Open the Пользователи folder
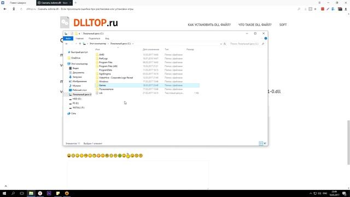Image resolution: width=350 pixels, height=197 pixels. point(106,89)
